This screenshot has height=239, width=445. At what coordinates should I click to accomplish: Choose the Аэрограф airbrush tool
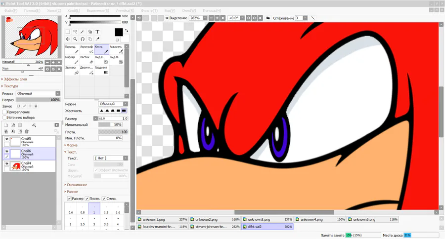pyautogui.click(x=87, y=49)
